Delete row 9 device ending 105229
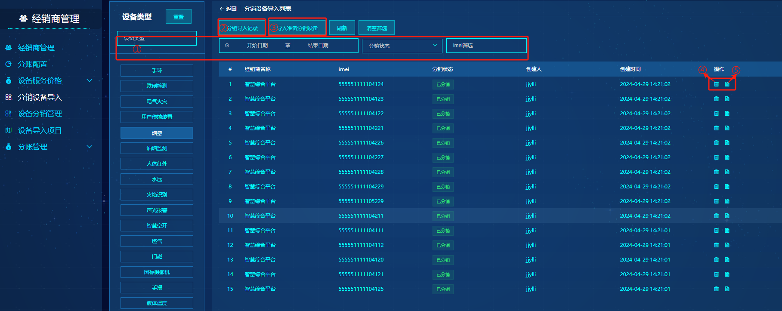782x311 pixels. pyautogui.click(x=716, y=201)
